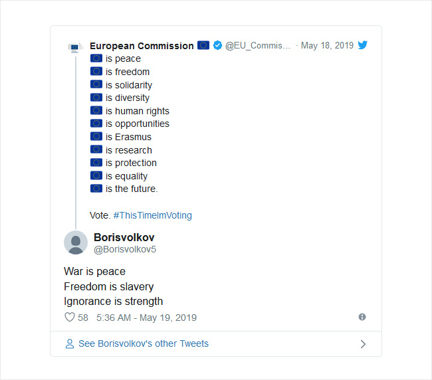Click the person icon beside See other Tweets

(70, 343)
